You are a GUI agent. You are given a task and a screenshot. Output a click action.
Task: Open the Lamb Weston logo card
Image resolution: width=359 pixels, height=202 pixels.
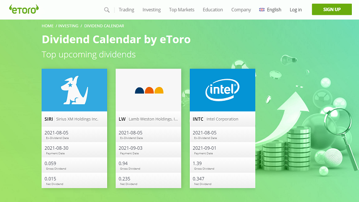[148, 90]
